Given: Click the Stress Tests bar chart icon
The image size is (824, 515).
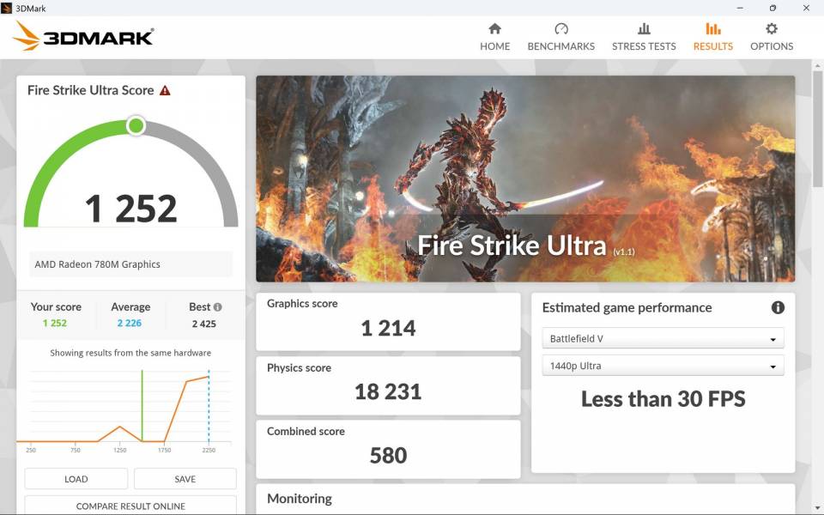Looking at the screenshot, I should pyautogui.click(x=644, y=28).
